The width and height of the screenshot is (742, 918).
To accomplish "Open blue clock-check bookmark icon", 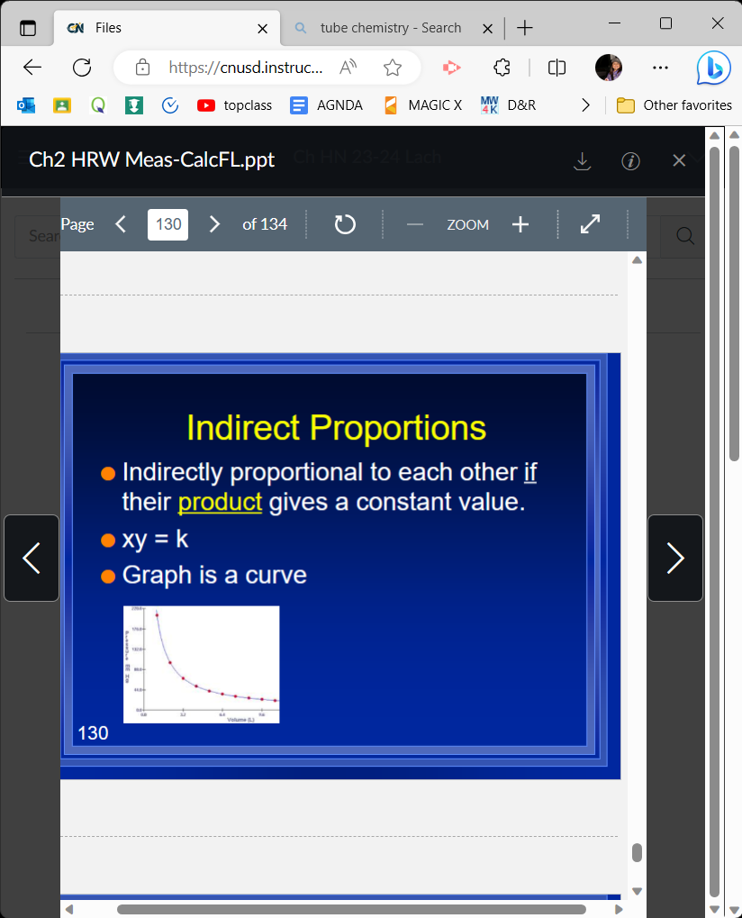I will 170,105.
